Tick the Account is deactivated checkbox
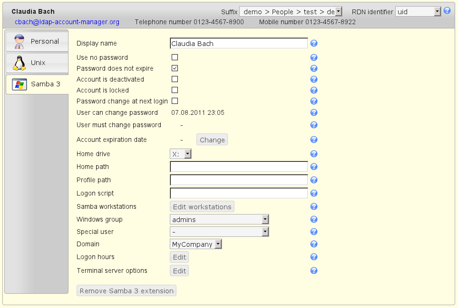 (175, 79)
